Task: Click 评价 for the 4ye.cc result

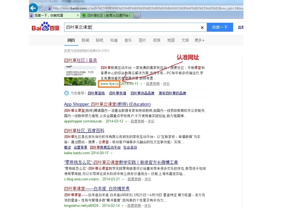Action: (166, 84)
